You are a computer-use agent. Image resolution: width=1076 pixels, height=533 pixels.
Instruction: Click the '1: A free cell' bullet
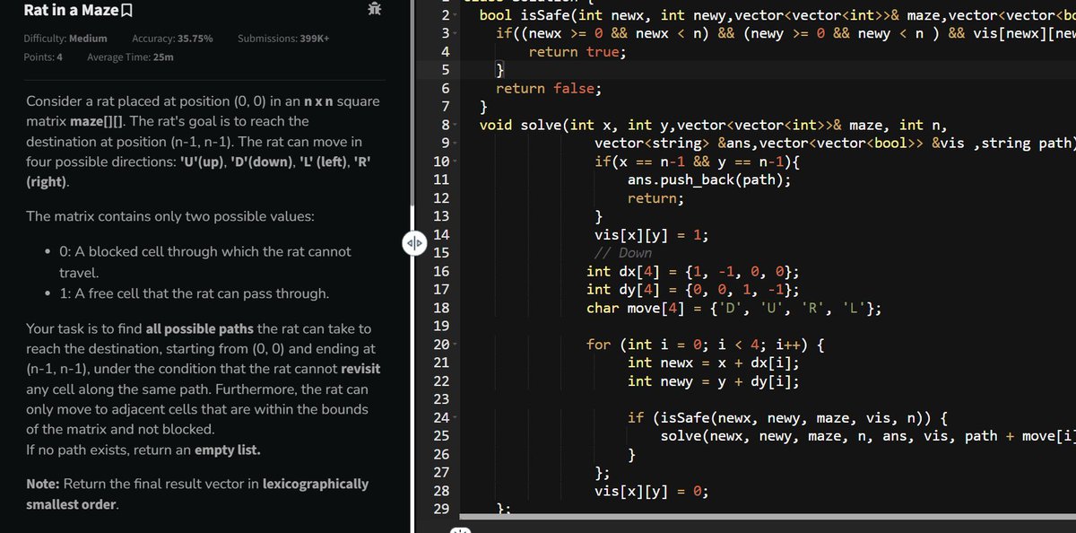[x=193, y=293]
